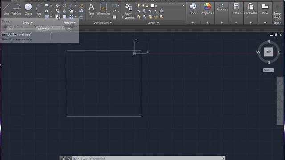Select the Line tool
The image size is (285, 160).
(6, 9)
